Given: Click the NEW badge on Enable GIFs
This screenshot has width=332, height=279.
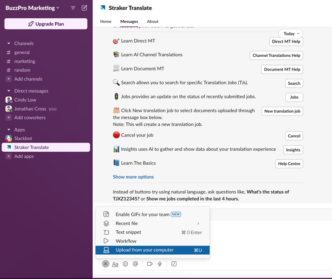Looking at the screenshot, I should coord(176,214).
